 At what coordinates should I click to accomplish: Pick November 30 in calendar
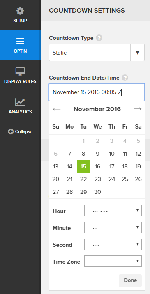[98, 192]
